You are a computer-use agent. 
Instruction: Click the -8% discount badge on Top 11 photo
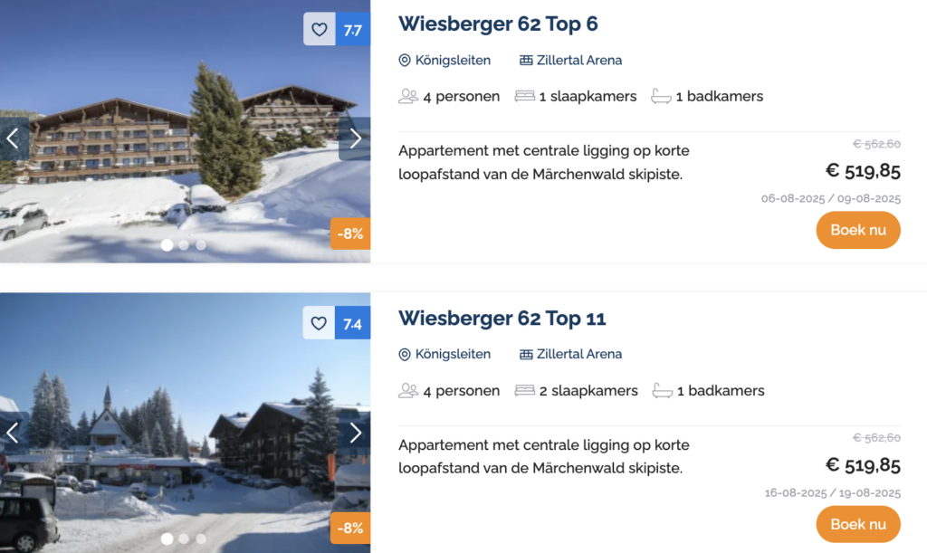[x=350, y=529]
